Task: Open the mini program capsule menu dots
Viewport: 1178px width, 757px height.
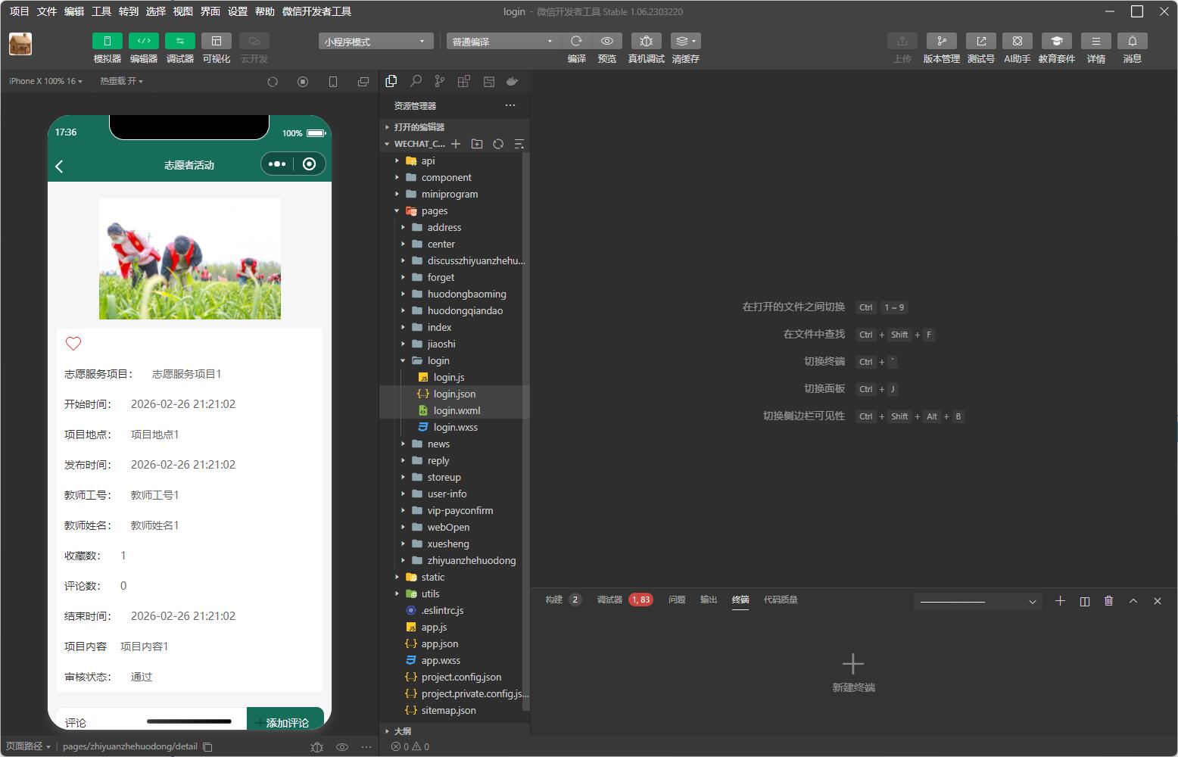Action: pyautogui.click(x=277, y=164)
